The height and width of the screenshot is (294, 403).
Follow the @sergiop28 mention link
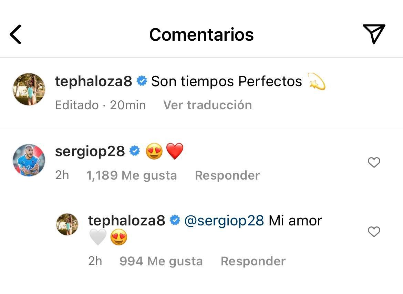(x=224, y=221)
